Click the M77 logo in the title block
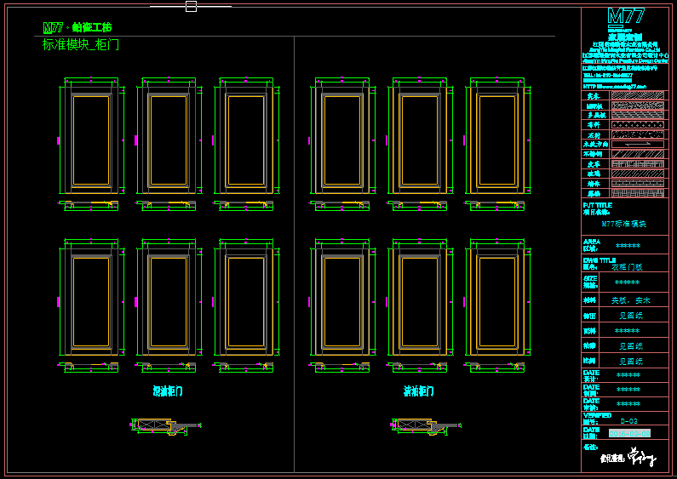Image resolution: width=677 pixels, height=479 pixels. tap(625, 17)
